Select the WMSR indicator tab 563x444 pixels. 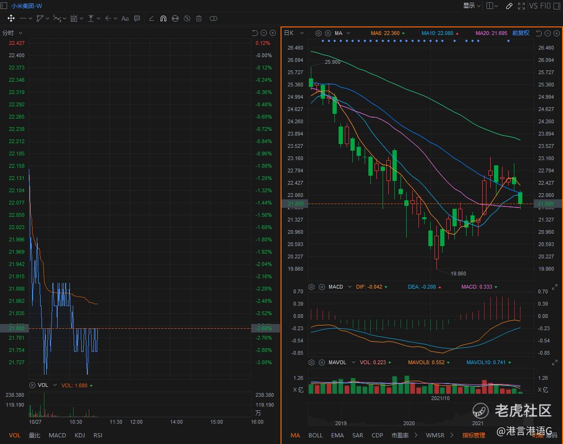[x=435, y=435]
